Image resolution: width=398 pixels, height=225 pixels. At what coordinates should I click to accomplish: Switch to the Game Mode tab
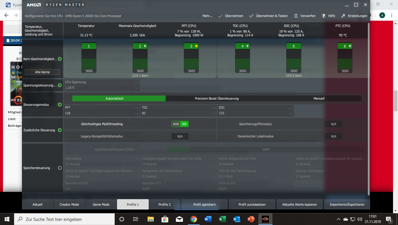click(101, 204)
